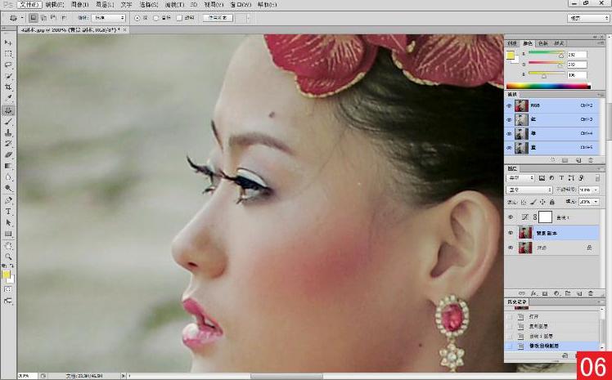Open layer fill percentage dropdown arrow
This screenshot has height=380, width=612.
pos(596,202)
